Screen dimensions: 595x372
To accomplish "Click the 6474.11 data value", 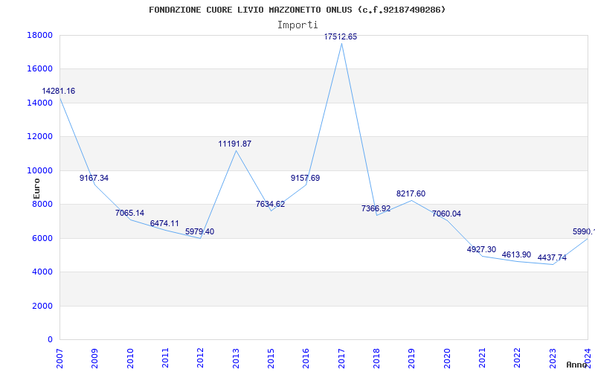I will (164, 224).
